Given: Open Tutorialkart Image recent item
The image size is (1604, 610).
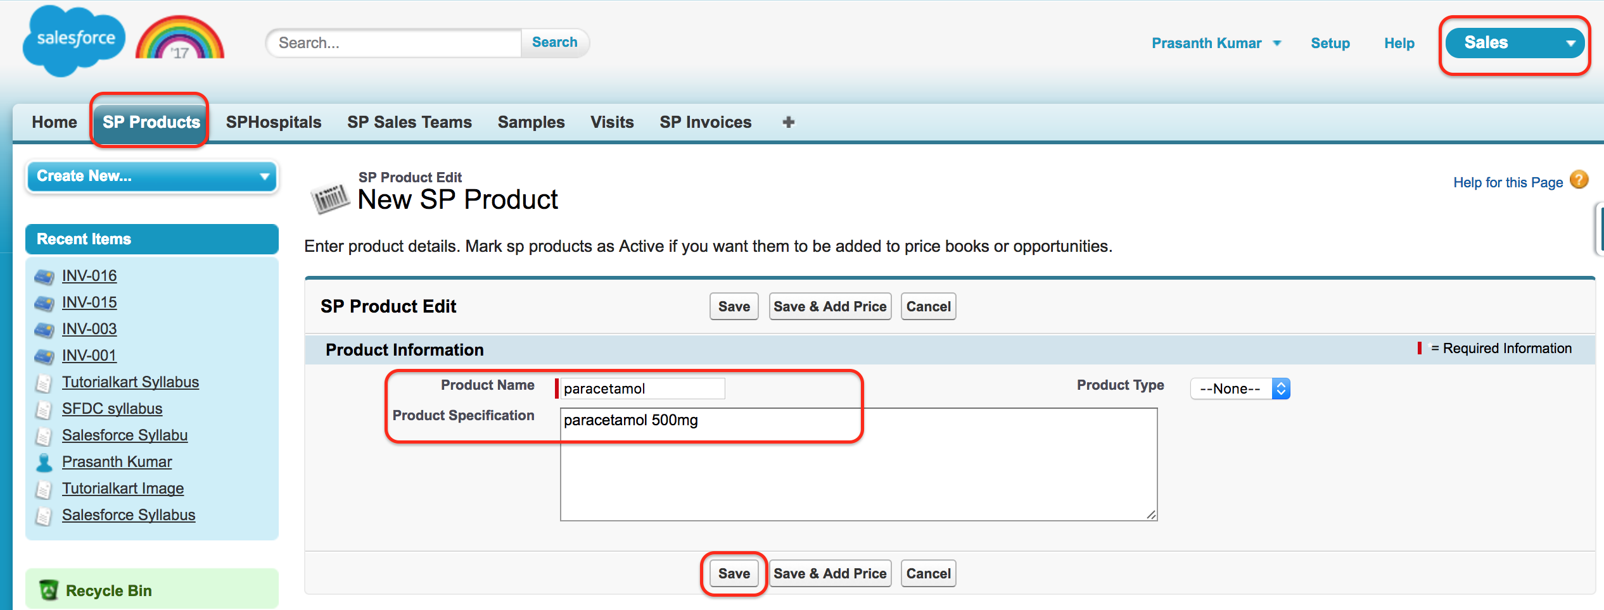Looking at the screenshot, I should click(x=123, y=489).
